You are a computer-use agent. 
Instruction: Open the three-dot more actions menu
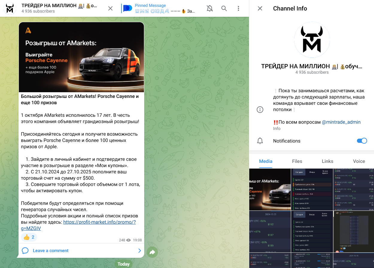238,8
